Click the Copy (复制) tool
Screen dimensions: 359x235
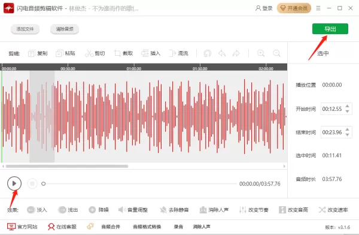click(38, 53)
